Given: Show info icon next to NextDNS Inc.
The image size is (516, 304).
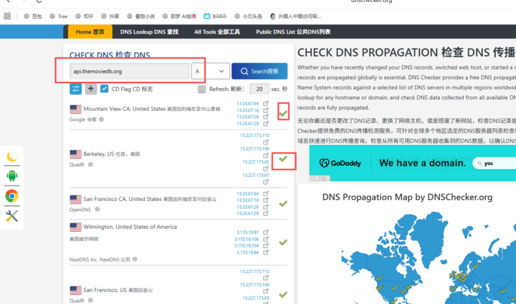Looking at the screenshot, I should coord(135,260).
